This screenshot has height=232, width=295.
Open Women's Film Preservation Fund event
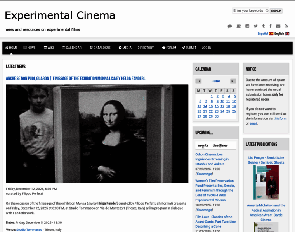point(215,190)
